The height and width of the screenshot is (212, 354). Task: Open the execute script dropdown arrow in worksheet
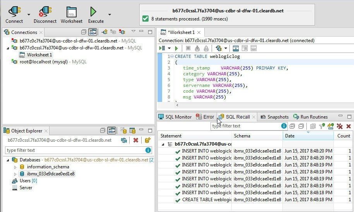tap(169, 48)
